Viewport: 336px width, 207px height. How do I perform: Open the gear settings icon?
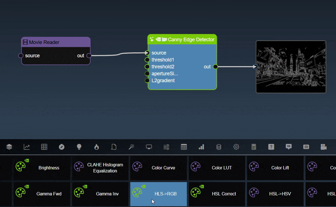pos(236,147)
